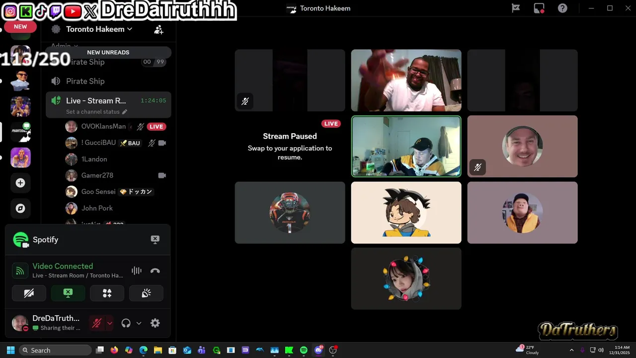Viewport: 636px width, 358px height.
Task: Open Discover servers compass icon
Action: [x=20, y=208]
